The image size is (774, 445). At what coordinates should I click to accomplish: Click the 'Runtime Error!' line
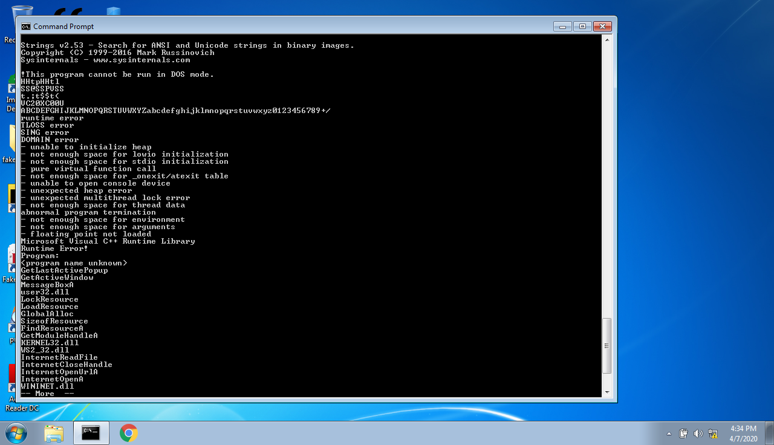tap(54, 248)
